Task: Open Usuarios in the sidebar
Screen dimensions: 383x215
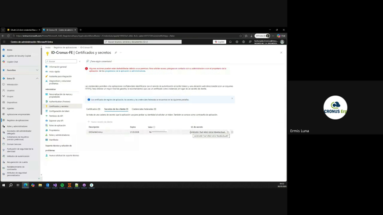Action: (11, 91)
